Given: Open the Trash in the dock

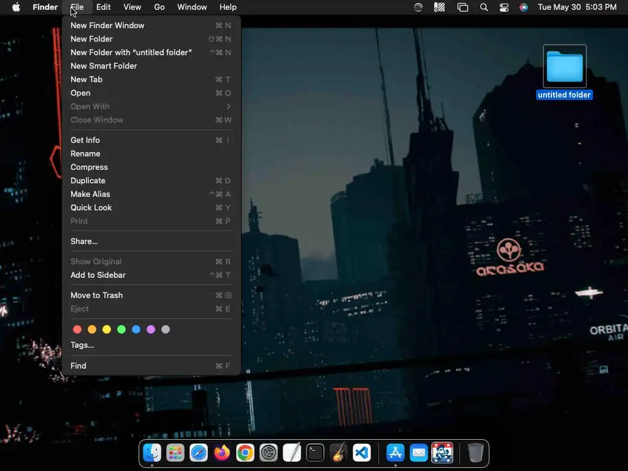Looking at the screenshot, I should 475,453.
